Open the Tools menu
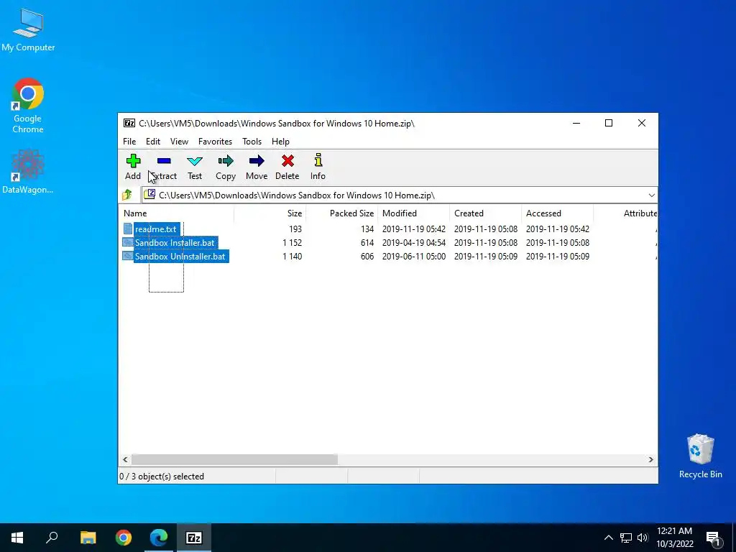Viewport: 736px width, 552px height. point(252,142)
